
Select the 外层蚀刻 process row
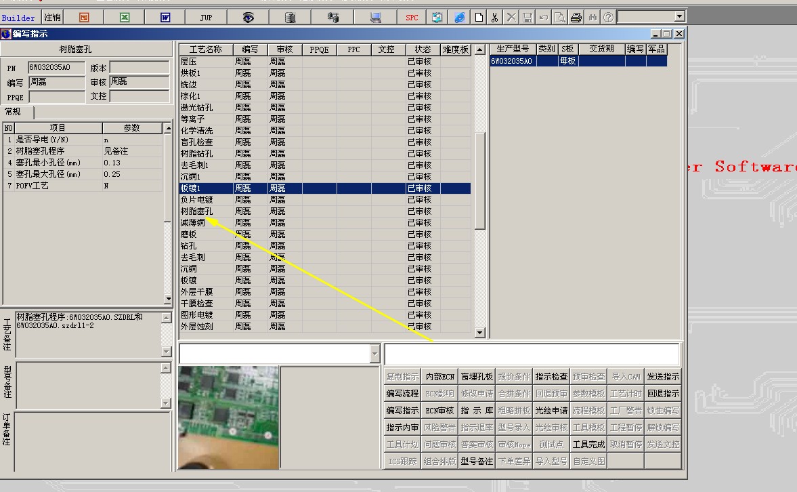tap(325, 326)
